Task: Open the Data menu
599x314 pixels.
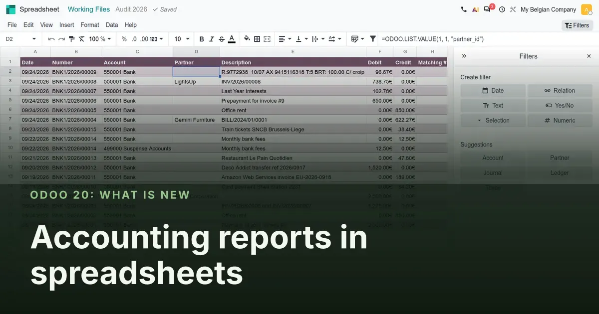Action: point(112,25)
